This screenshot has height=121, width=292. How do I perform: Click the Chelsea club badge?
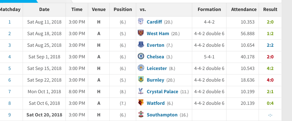coord(141,56)
